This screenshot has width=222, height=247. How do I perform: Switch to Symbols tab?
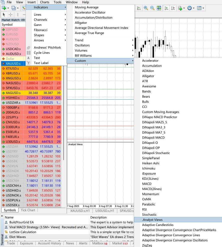pos(10,210)
